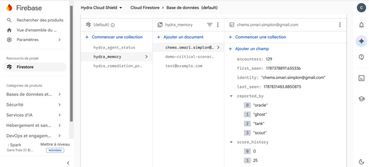Open Hydra Cloud Shield project dropdown
Viewport: 369px width, 167px height.
tap(102, 8)
